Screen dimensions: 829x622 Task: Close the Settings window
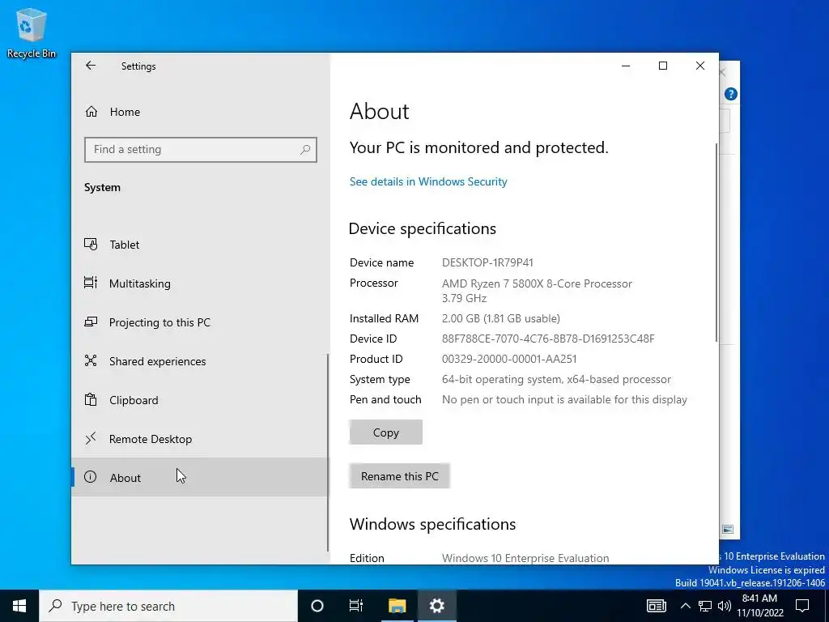click(x=700, y=66)
